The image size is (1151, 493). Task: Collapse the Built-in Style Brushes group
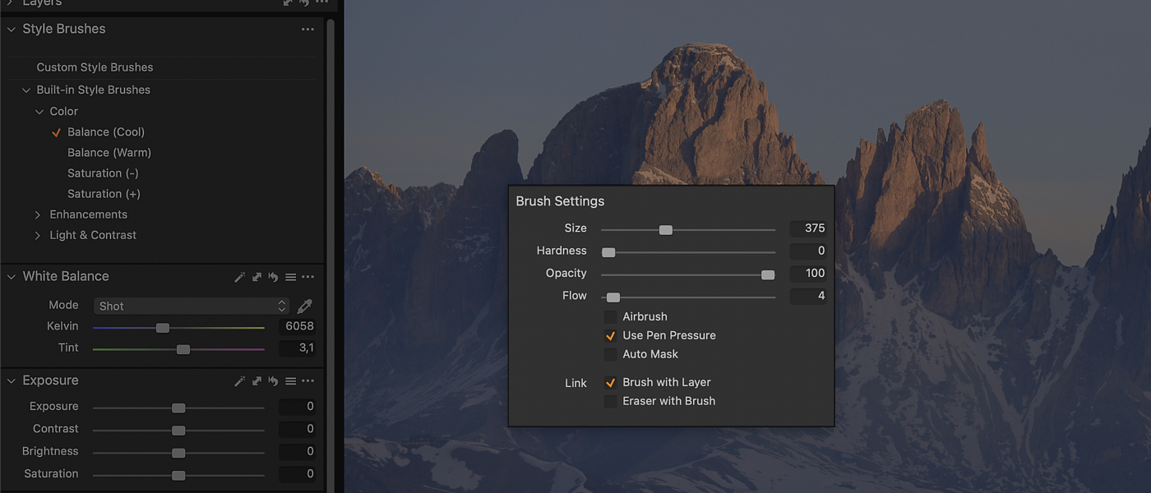(25, 90)
